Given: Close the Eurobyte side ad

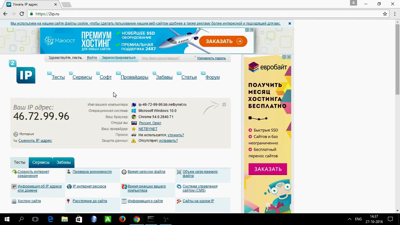Looking at the screenshot, I should point(289,57).
